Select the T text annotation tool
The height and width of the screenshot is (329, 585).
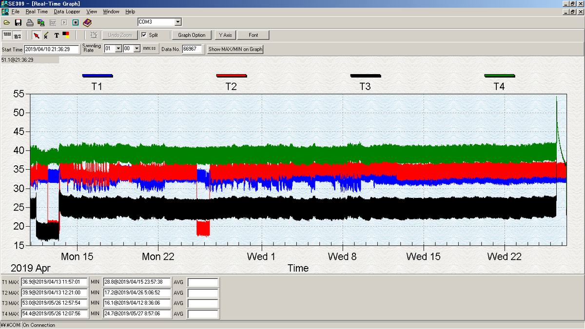click(x=57, y=35)
